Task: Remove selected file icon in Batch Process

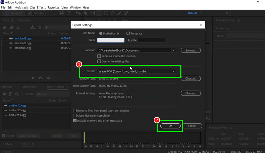Action: tap(11, 94)
